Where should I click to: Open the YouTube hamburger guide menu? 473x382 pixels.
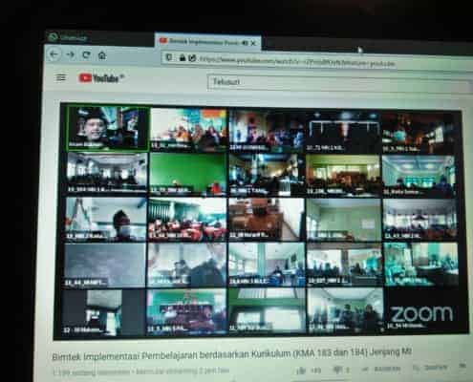(x=60, y=77)
